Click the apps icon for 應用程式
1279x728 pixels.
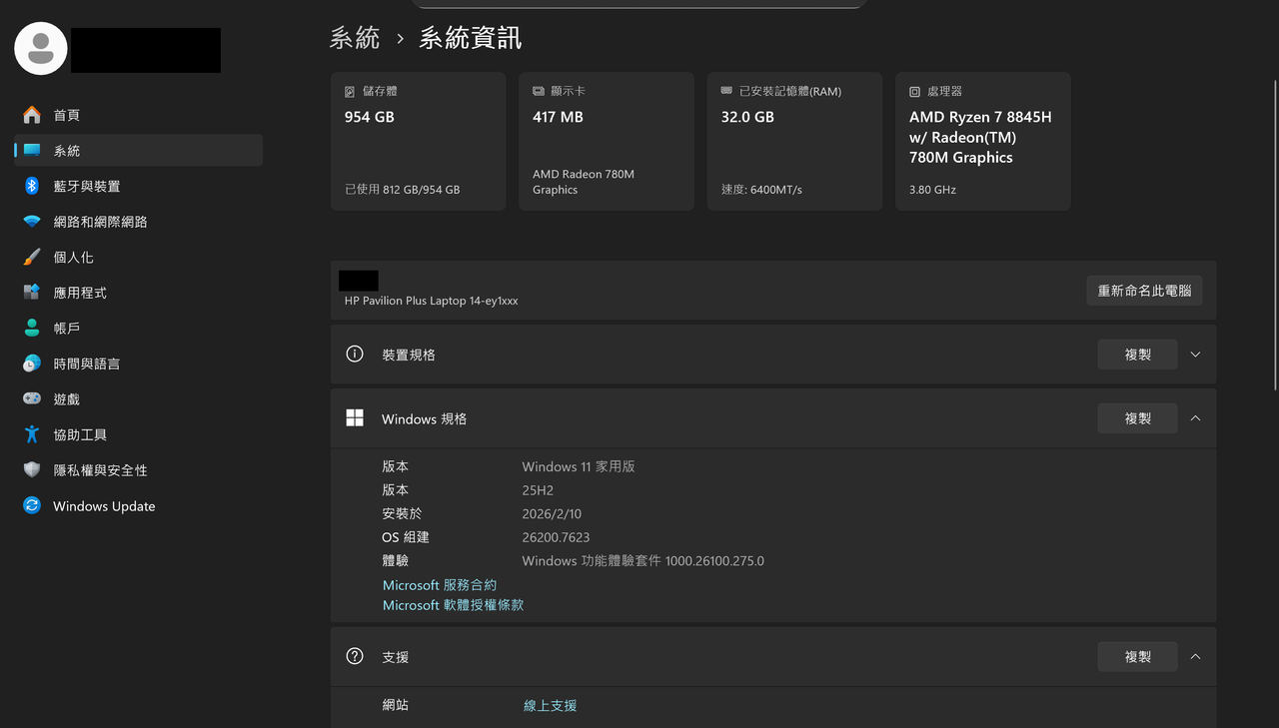(32, 293)
